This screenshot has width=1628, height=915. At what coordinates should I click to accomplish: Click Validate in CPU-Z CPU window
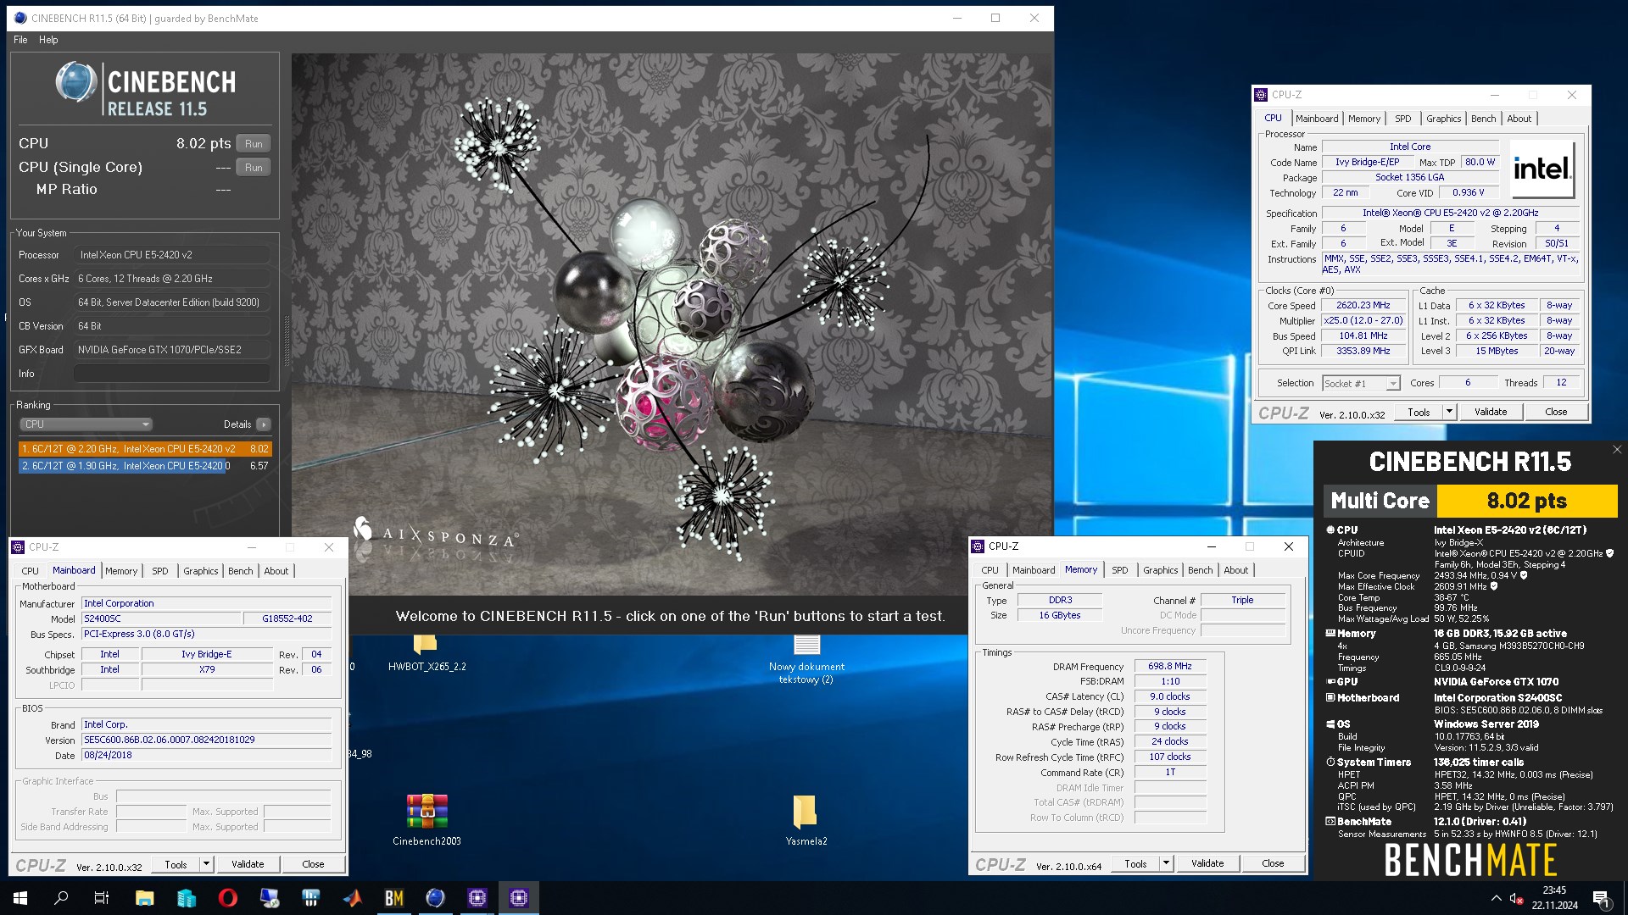[1490, 412]
